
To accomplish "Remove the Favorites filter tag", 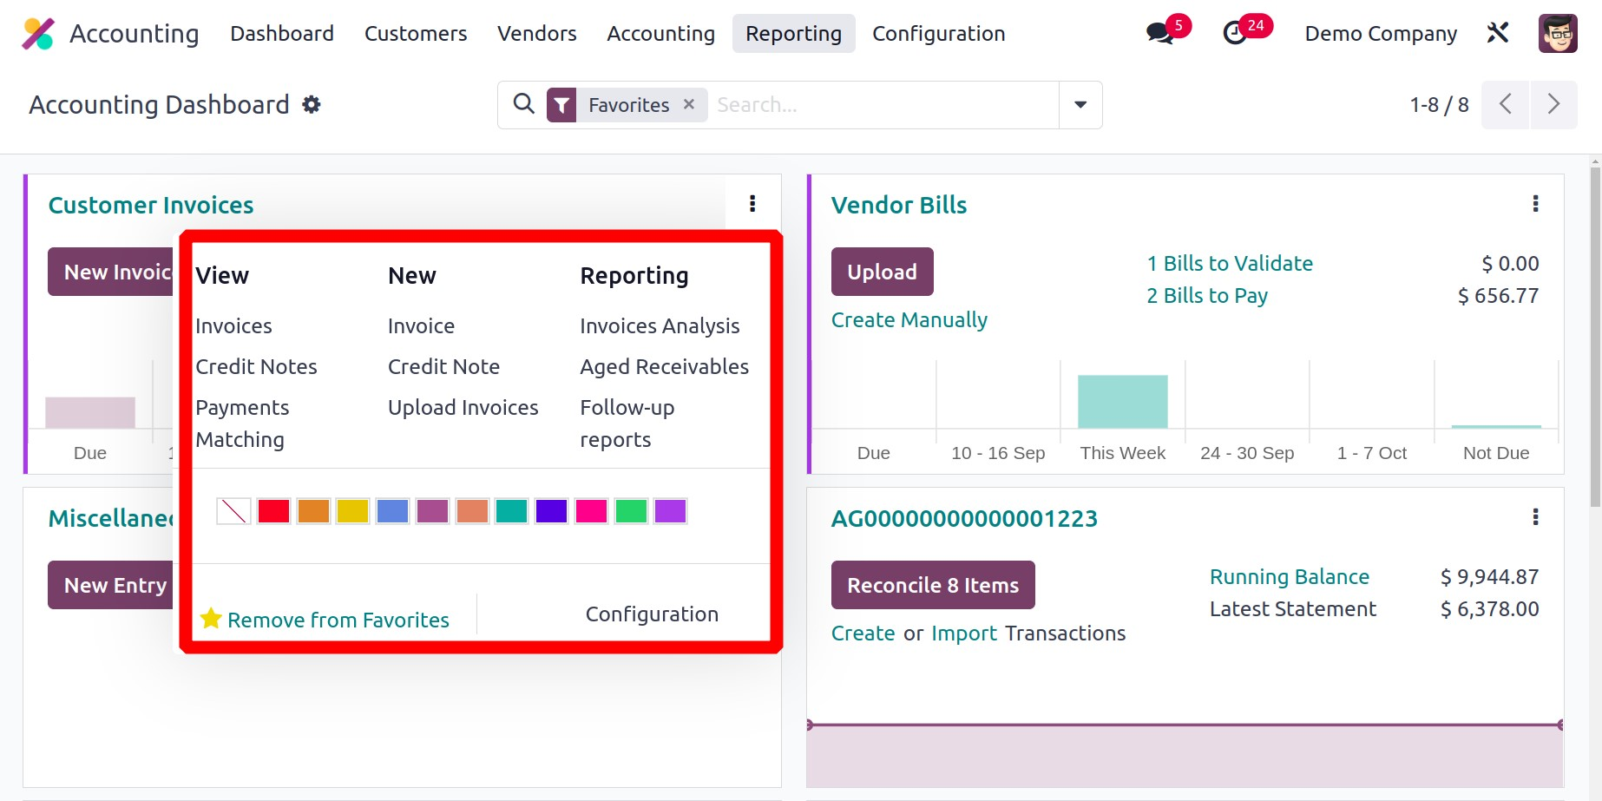I will [689, 104].
